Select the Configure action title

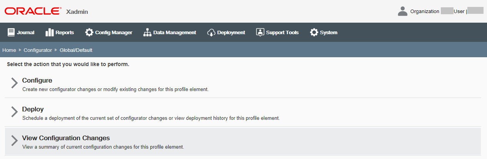pos(37,80)
